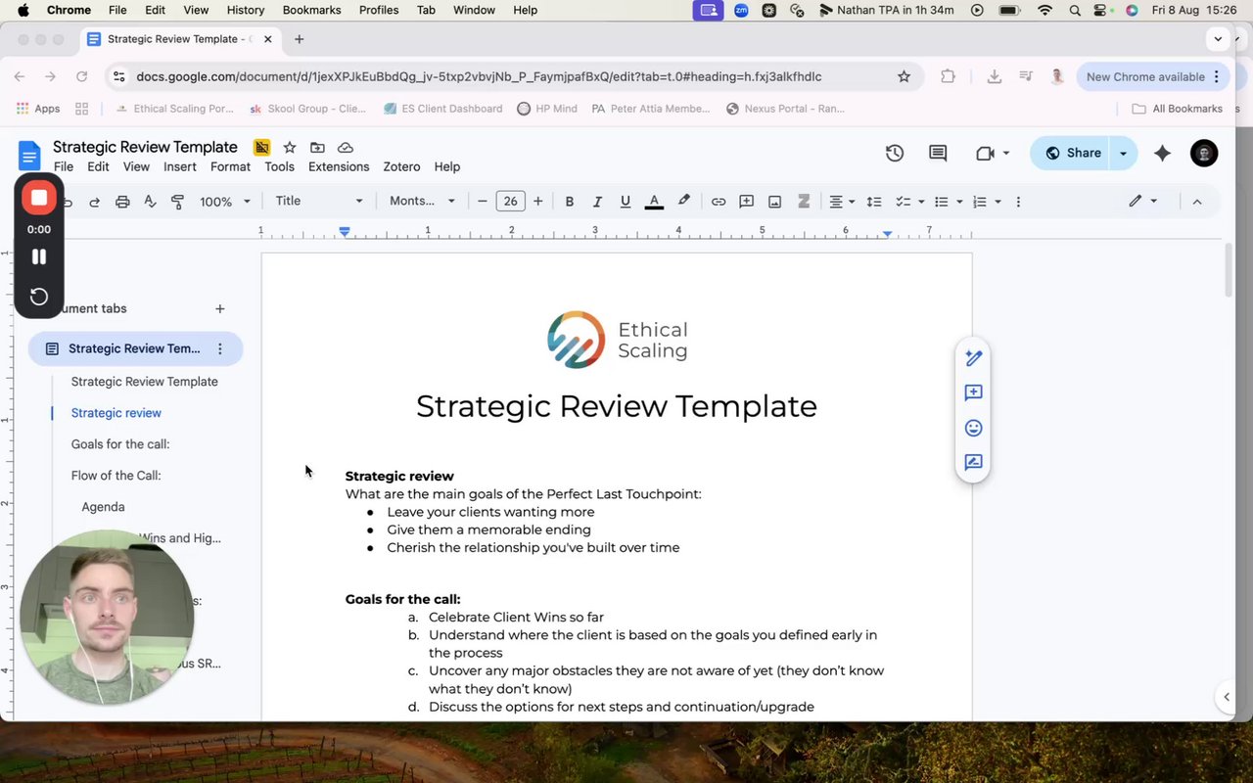Viewport: 1253px width, 783px height.
Task: Open the zoom level dropdown showing 100%
Action: click(x=225, y=202)
